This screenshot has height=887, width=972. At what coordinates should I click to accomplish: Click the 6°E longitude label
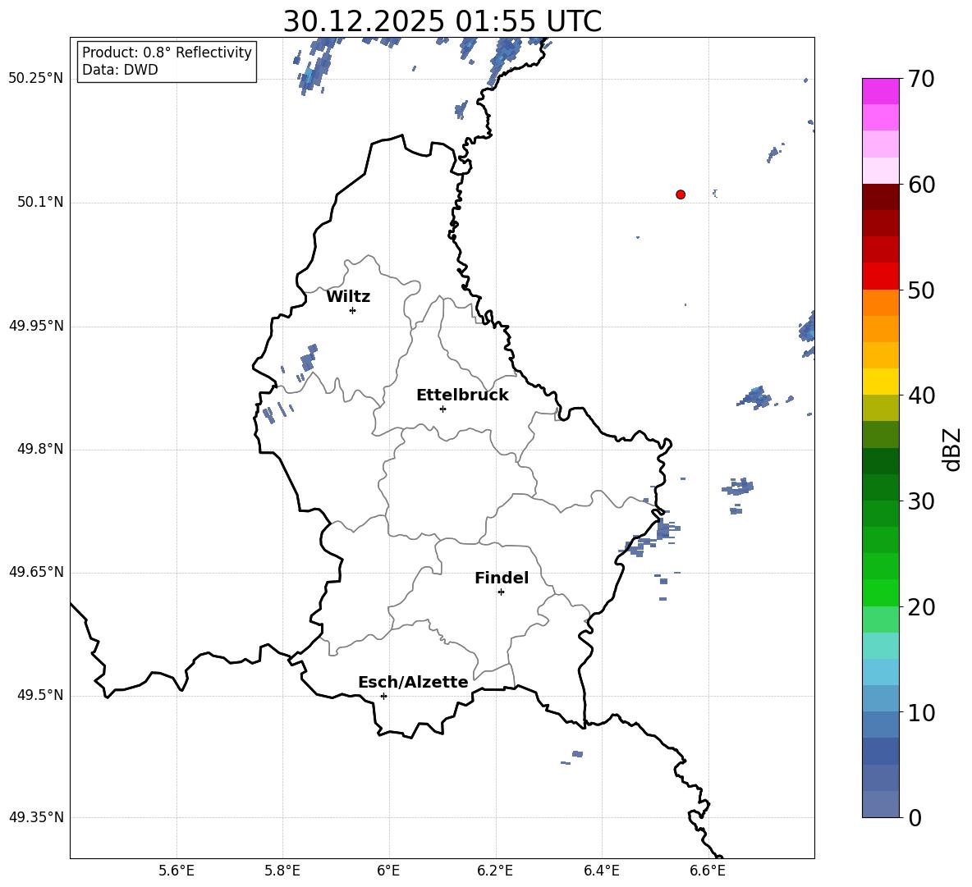point(388,871)
